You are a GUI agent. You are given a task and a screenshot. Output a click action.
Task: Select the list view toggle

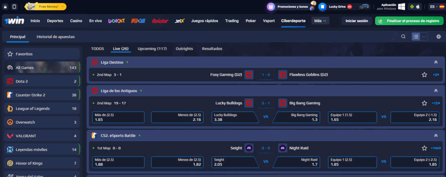pyautogui.click(x=416, y=37)
